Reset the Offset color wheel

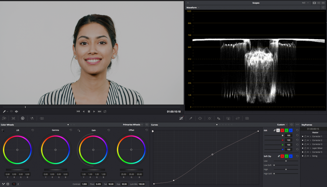[146, 130]
